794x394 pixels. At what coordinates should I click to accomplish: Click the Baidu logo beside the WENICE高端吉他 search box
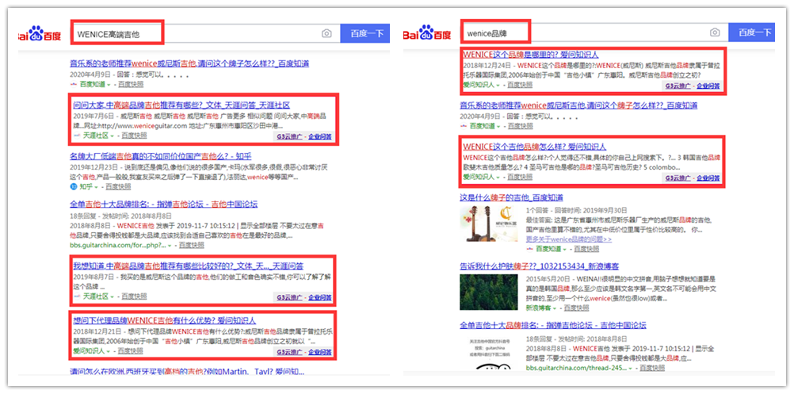point(39,34)
